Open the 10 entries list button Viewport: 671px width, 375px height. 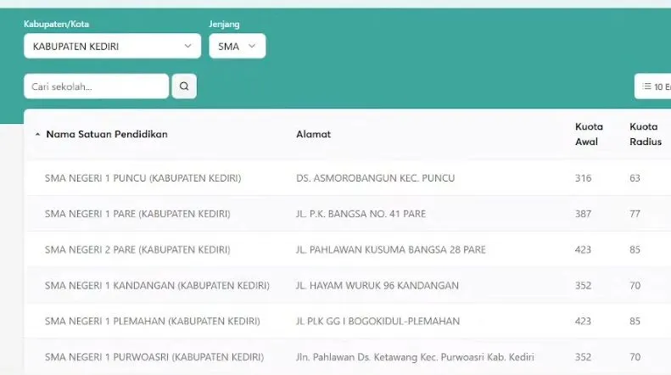tap(653, 87)
